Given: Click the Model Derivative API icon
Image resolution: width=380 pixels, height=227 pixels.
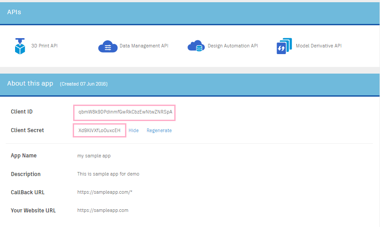Looking at the screenshot, I should click(284, 46).
